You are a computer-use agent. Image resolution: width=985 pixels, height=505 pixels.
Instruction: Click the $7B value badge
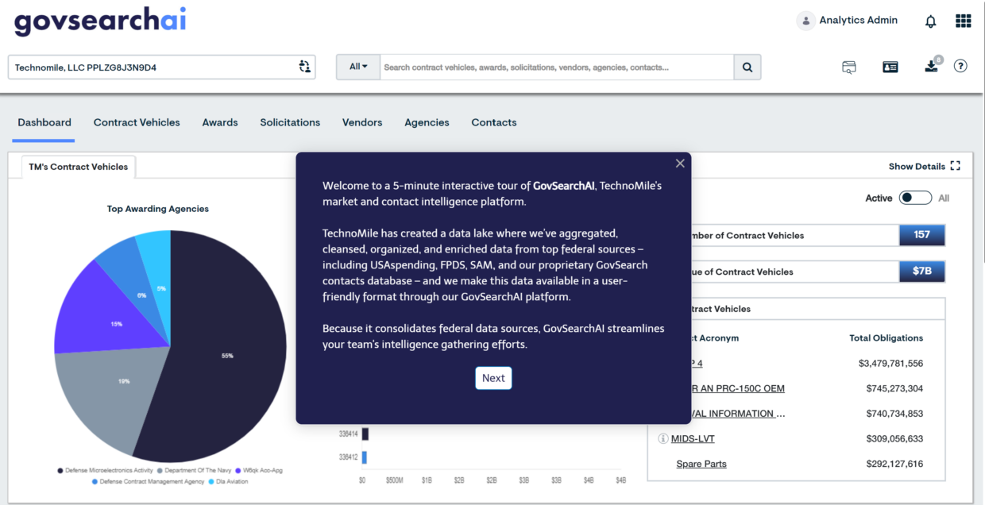[921, 272]
